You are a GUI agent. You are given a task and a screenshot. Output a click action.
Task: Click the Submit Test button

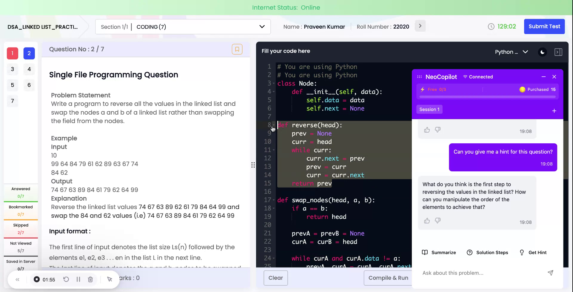pos(544,26)
